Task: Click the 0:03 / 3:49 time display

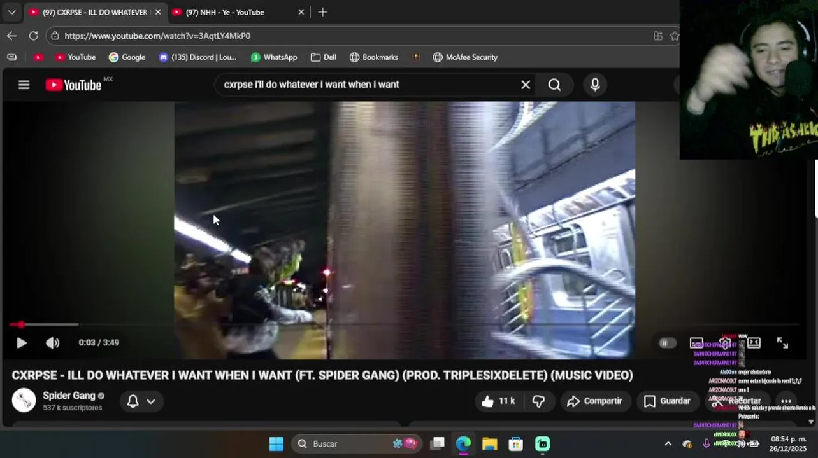Action: (x=99, y=342)
